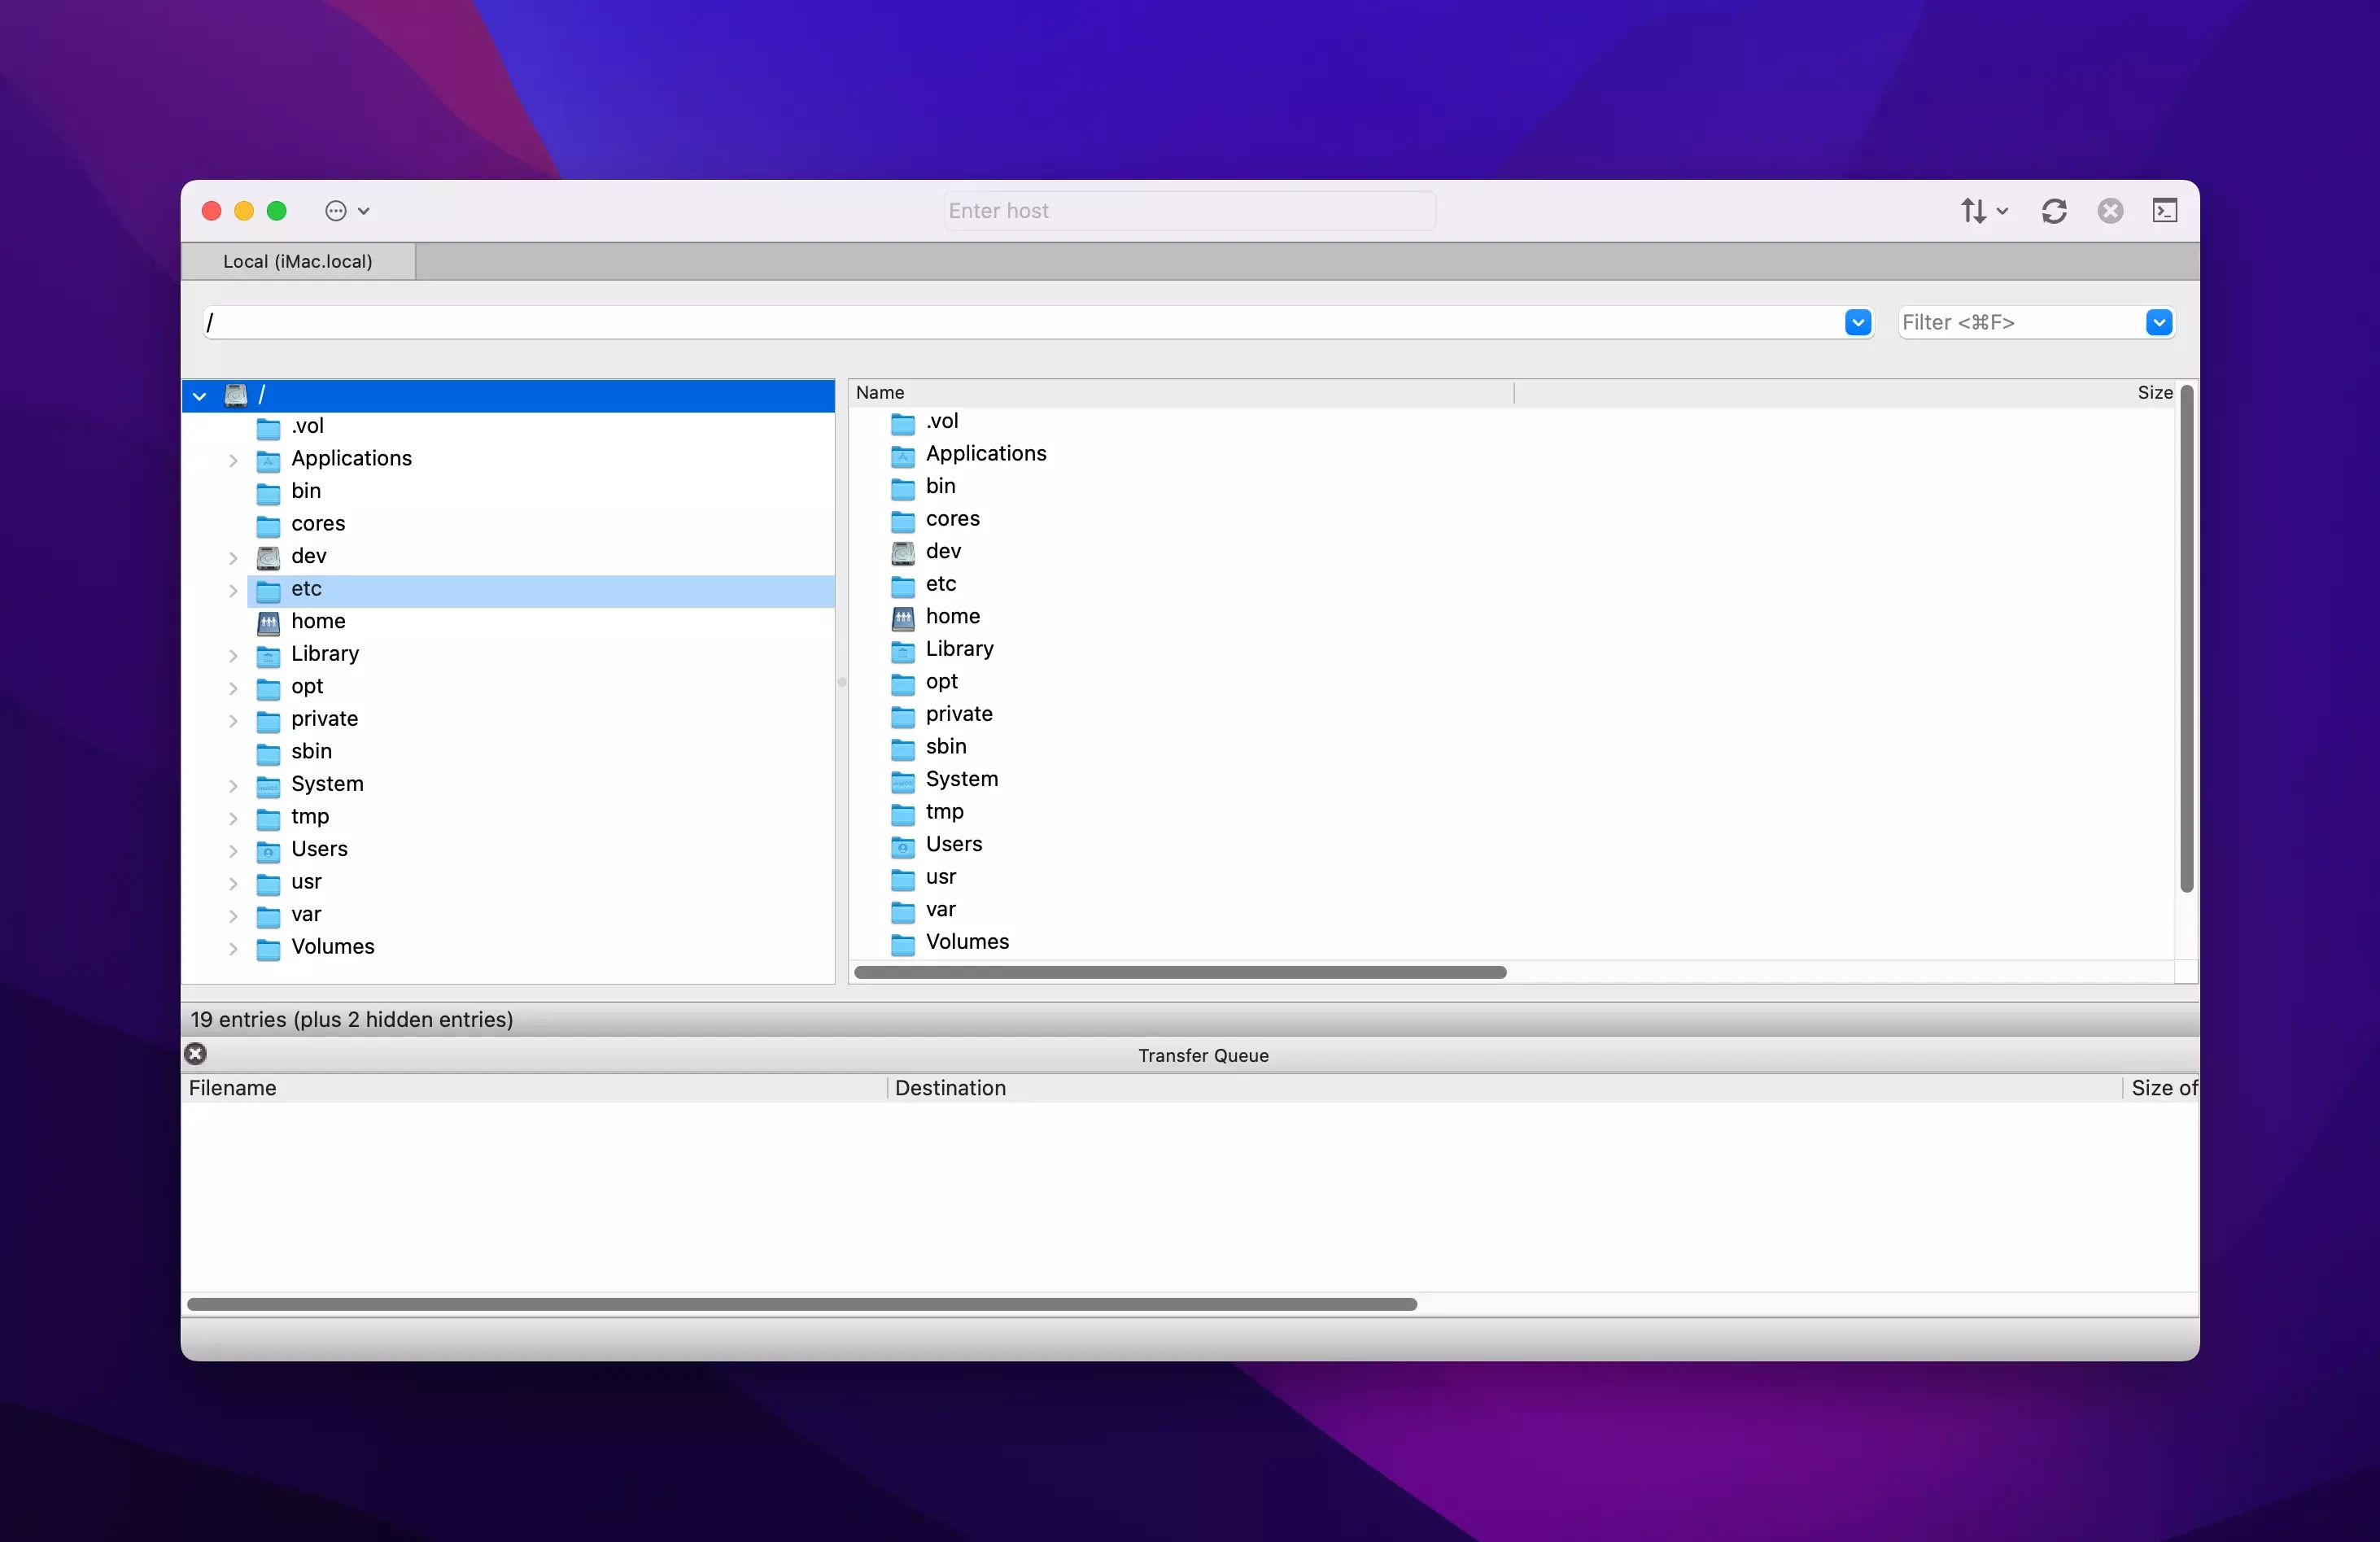Click the Enter host field

(x=1188, y=211)
